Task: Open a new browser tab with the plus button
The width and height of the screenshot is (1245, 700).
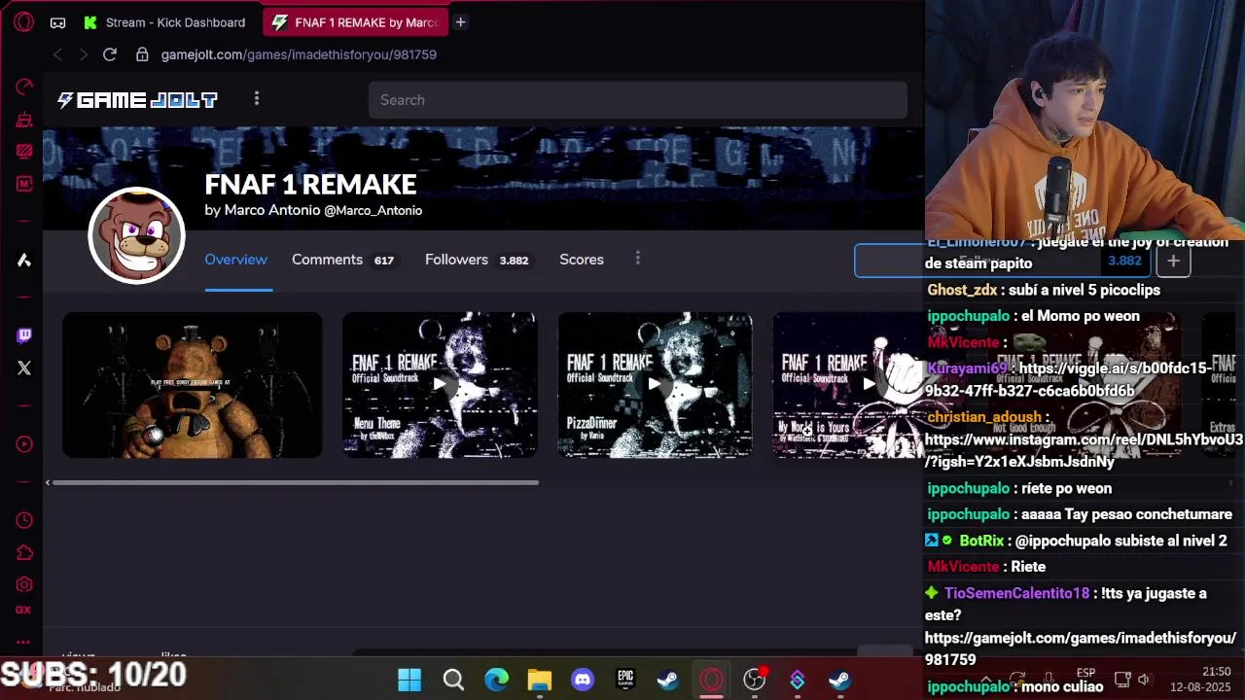Action: tap(461, 22)
